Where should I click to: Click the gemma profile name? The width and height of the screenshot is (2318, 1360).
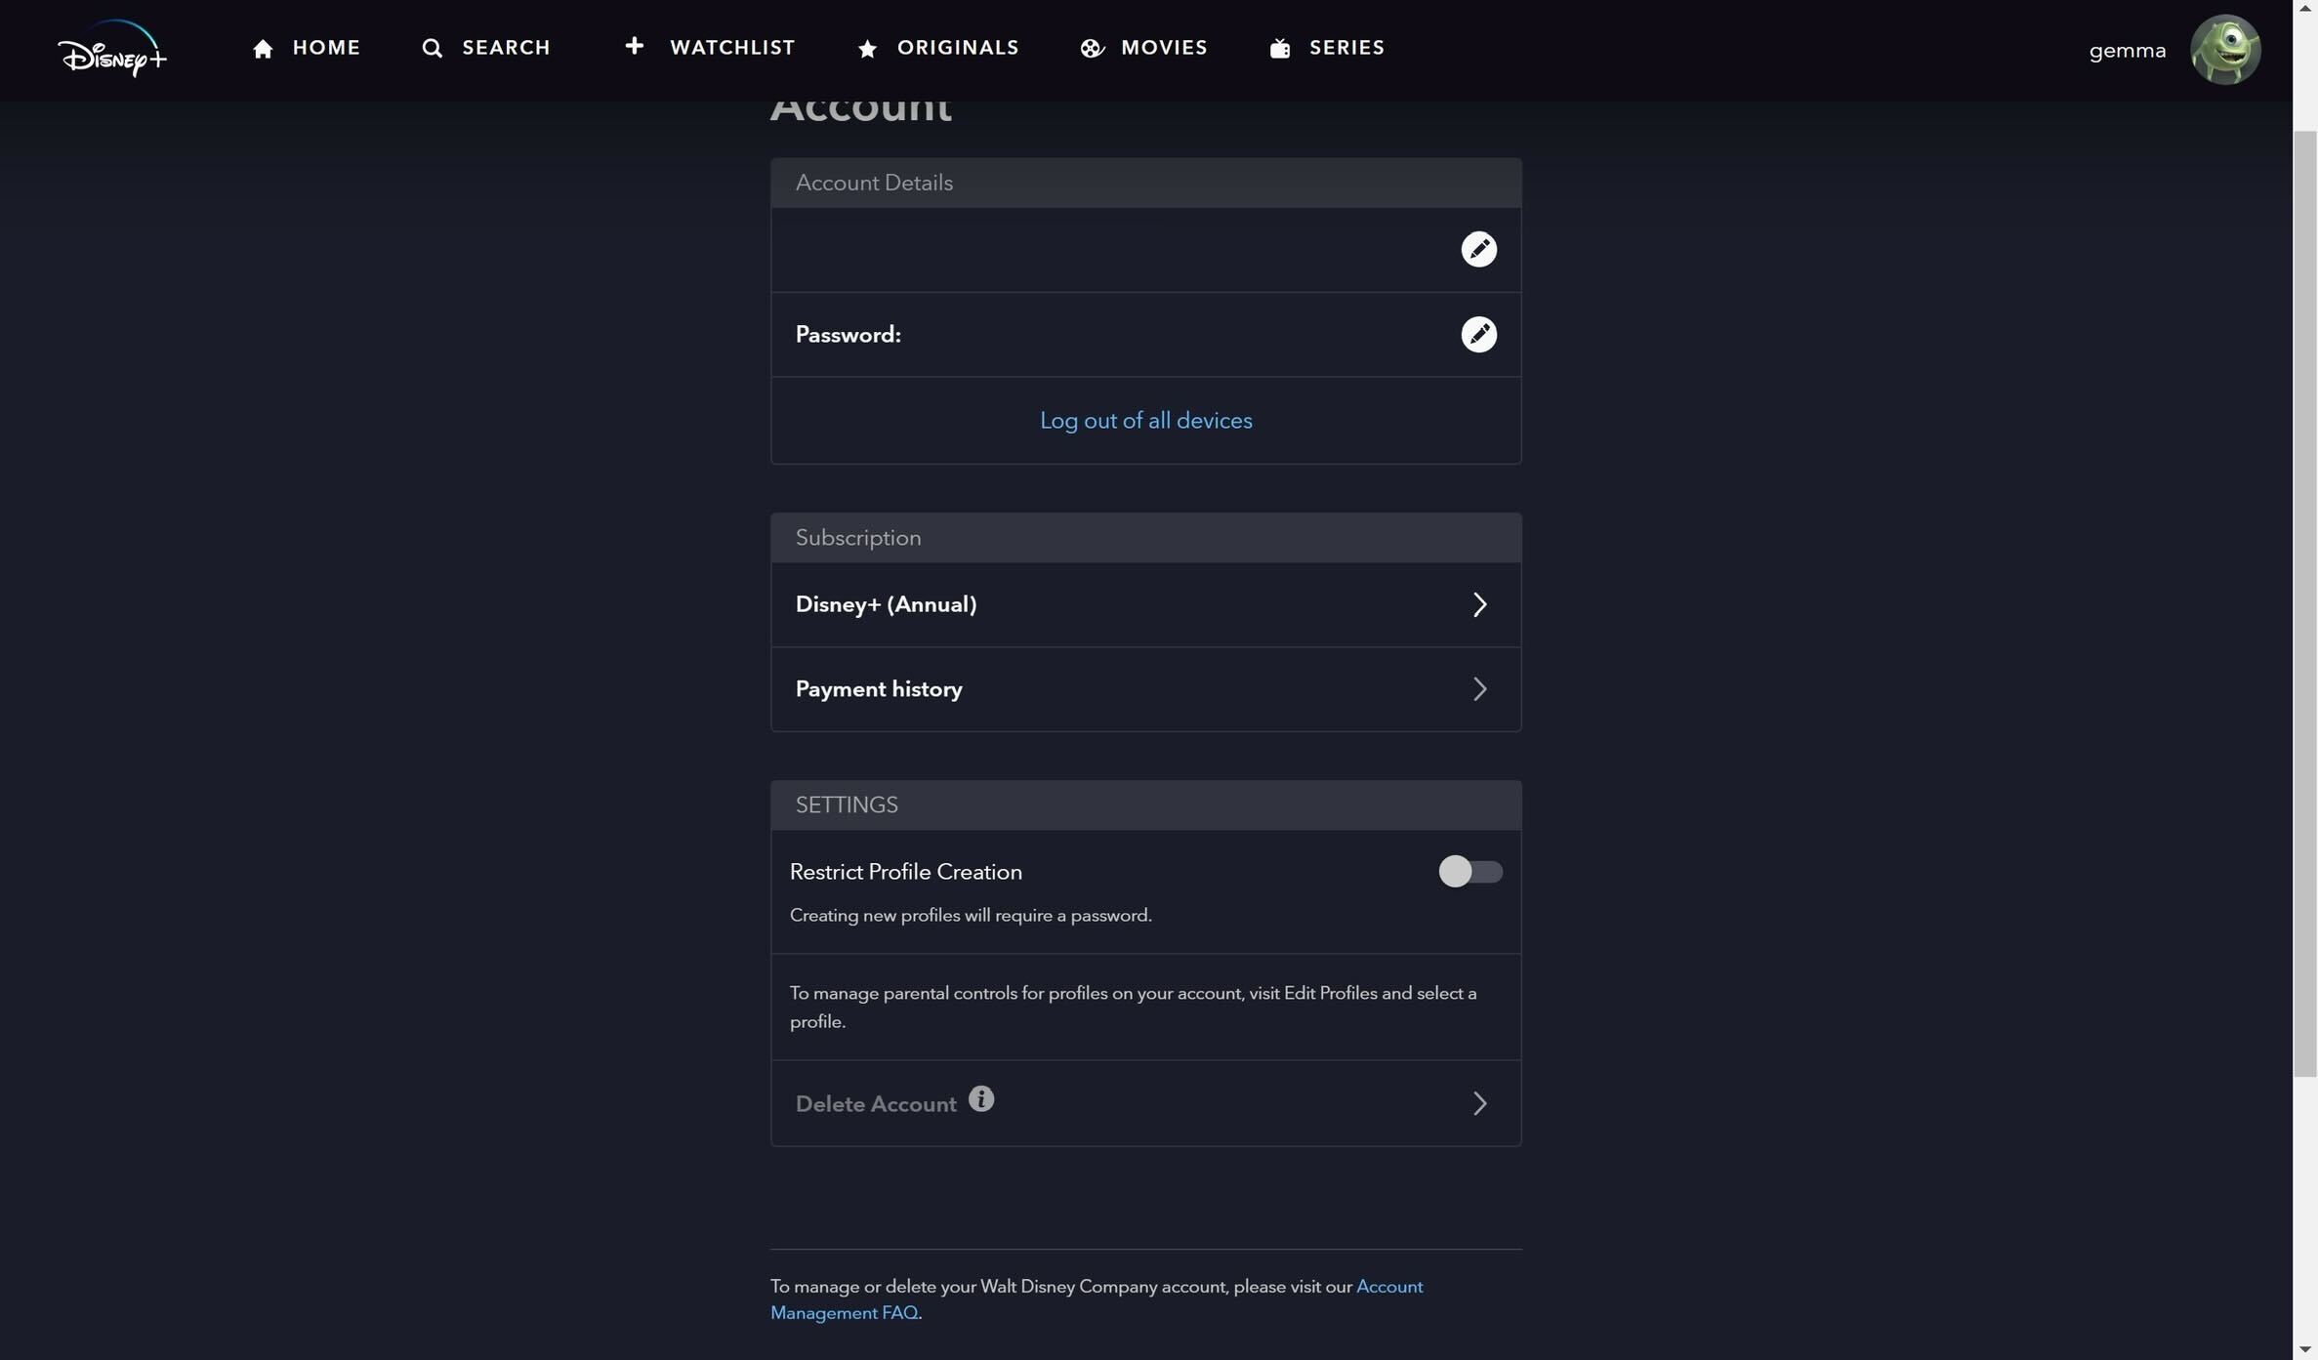click(x=2127, y=51)
